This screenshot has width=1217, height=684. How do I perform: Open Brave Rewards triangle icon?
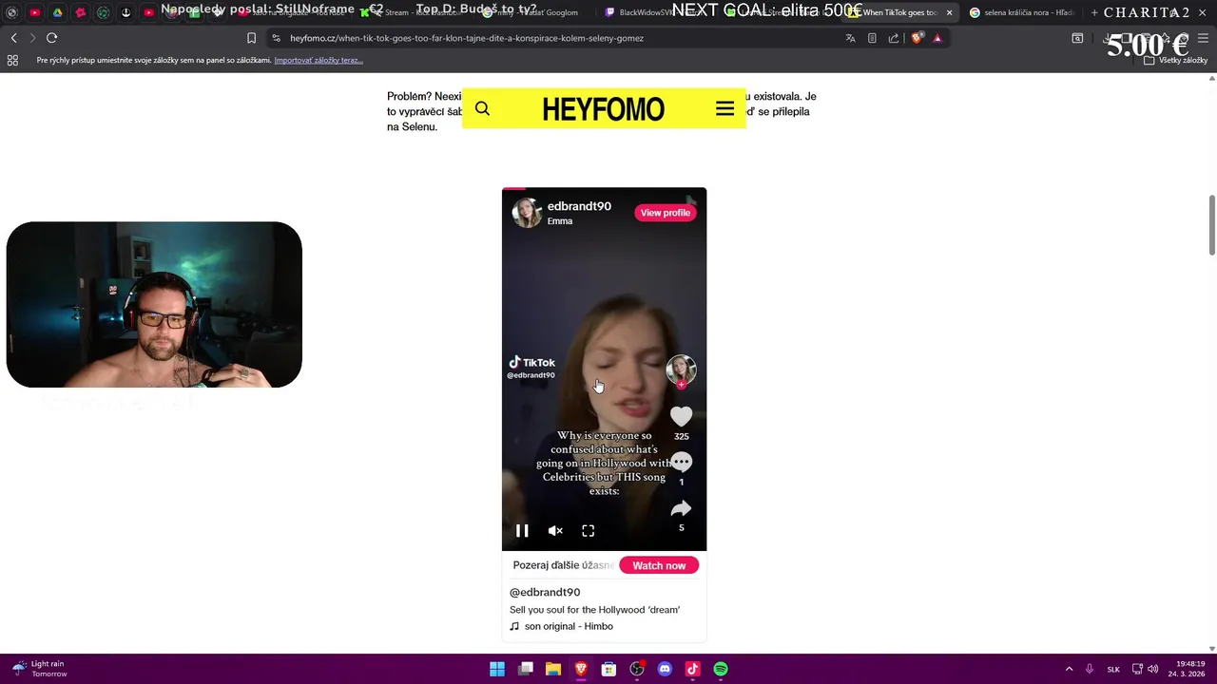937,38
